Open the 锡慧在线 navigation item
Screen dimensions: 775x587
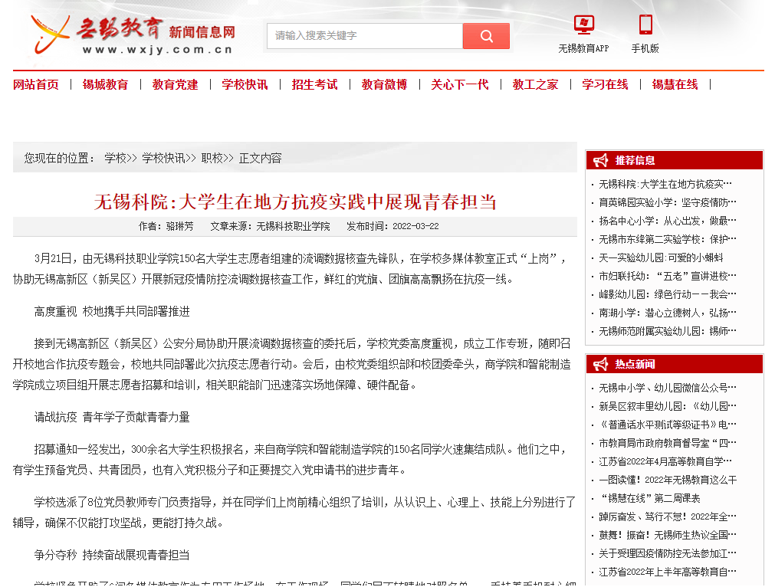675,84
